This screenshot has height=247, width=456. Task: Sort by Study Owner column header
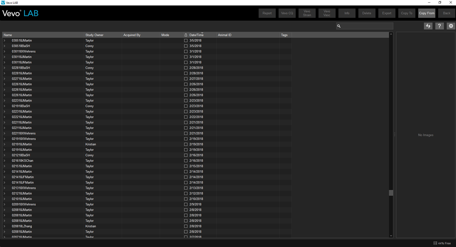103,35
